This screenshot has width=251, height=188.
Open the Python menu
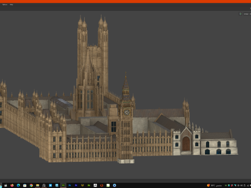tap(5, 5)
